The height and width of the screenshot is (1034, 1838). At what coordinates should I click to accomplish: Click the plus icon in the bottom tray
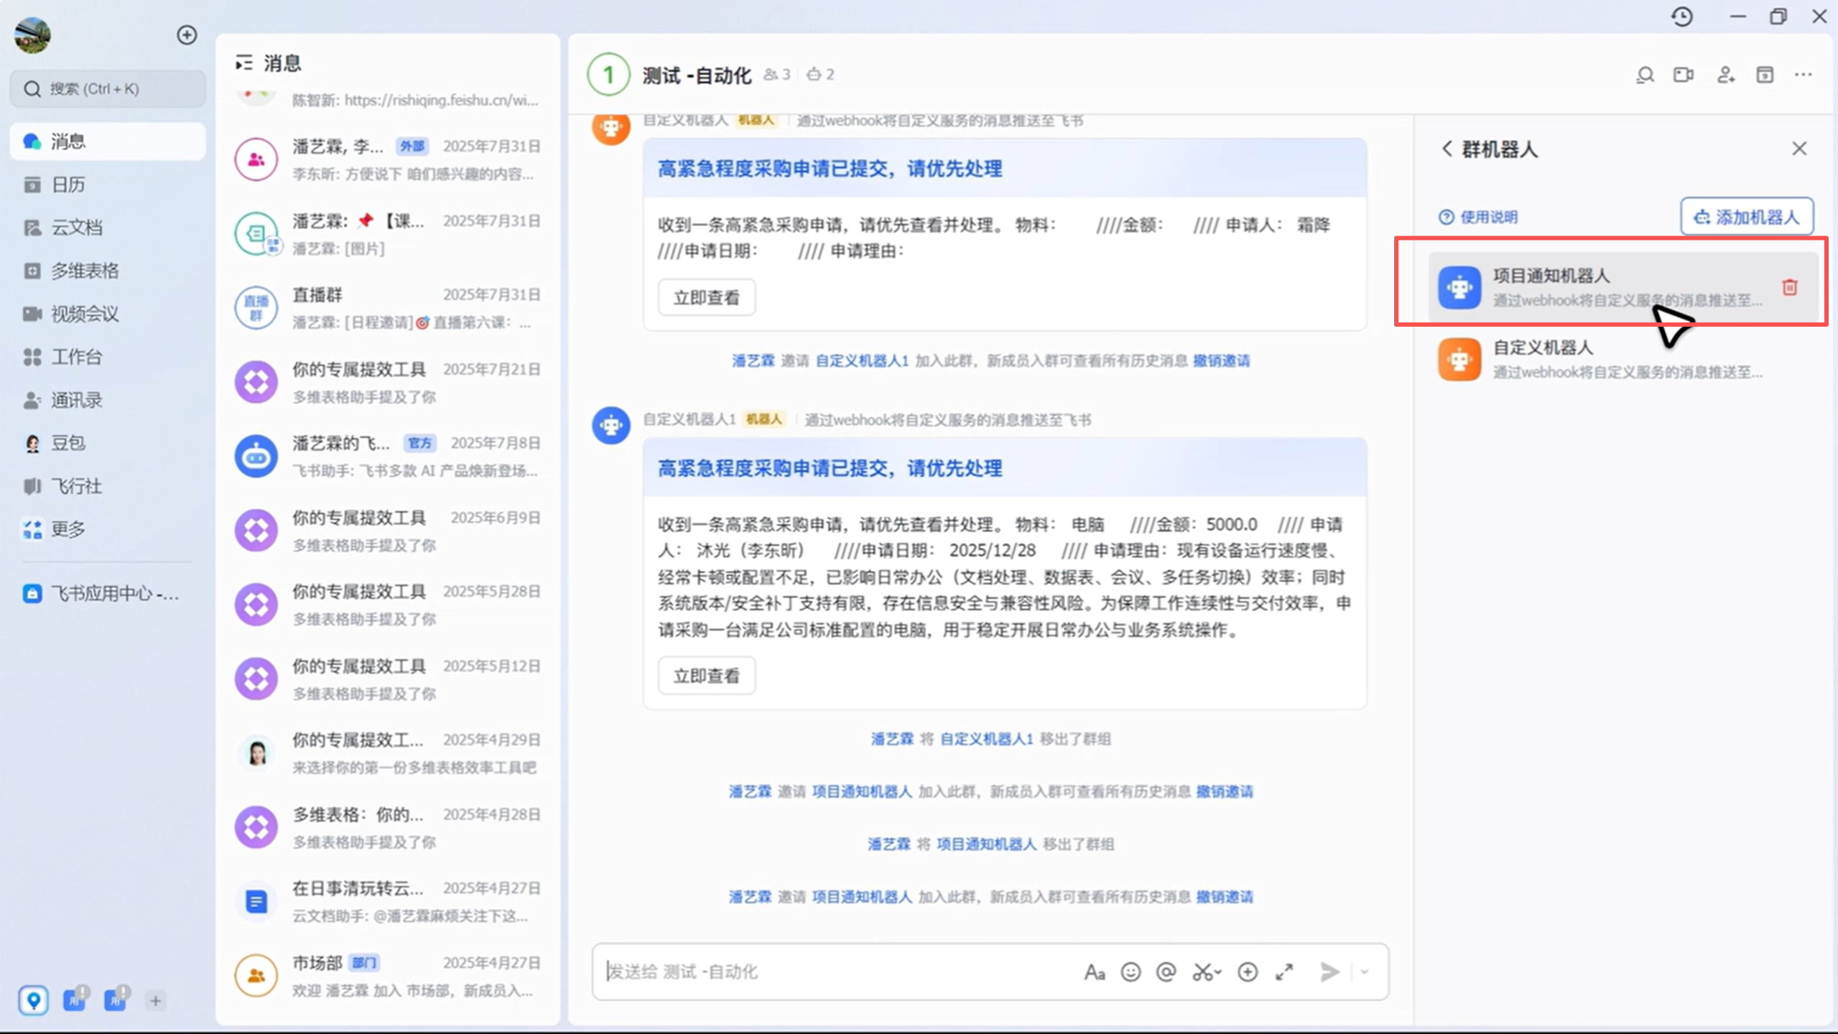tap(155, 1000)
